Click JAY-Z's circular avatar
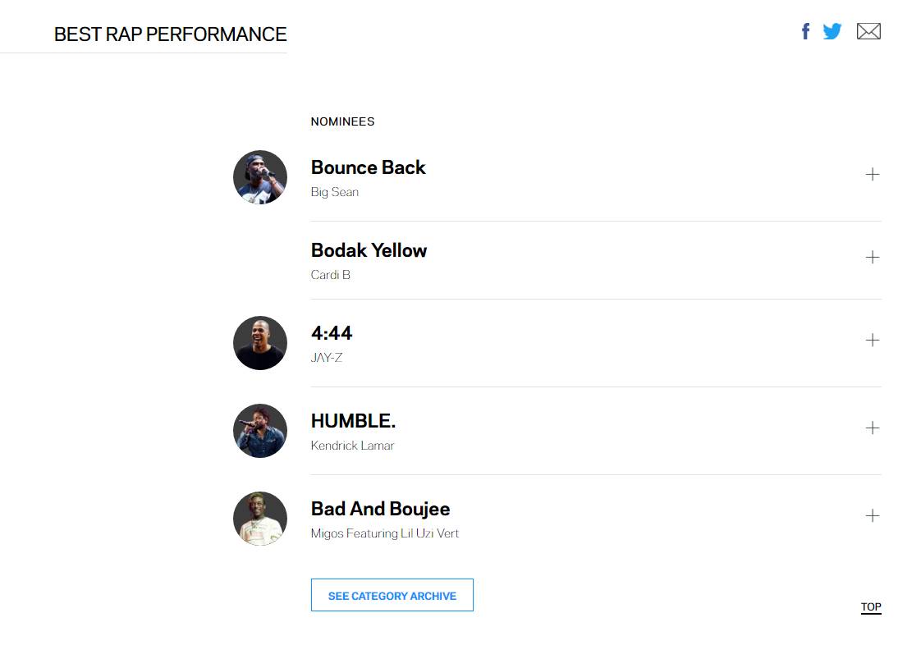The image size is (898, 645). [x=260, y=343]
